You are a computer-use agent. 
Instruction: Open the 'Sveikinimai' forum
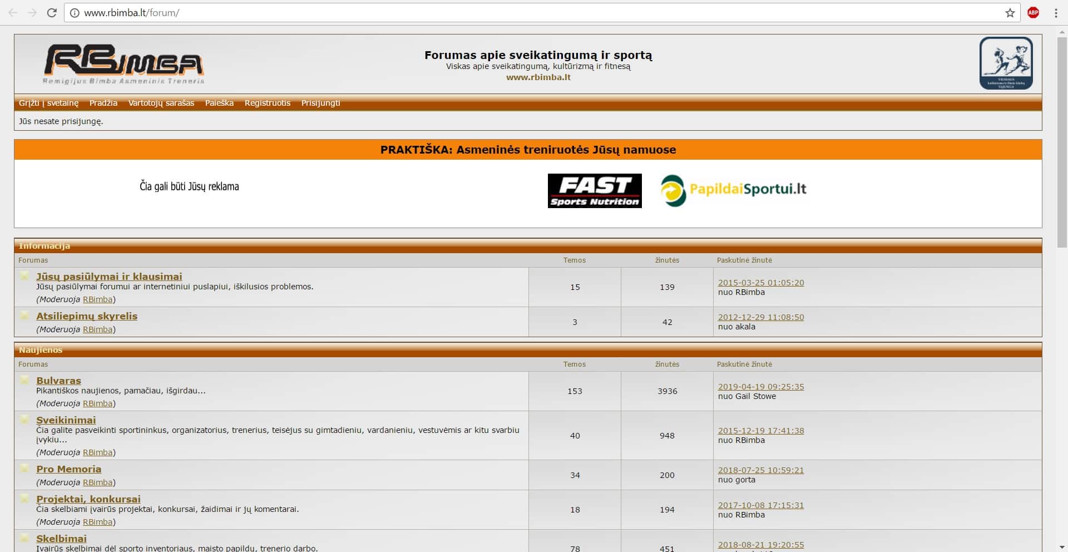pyautogui.click(x=66, y=420)
